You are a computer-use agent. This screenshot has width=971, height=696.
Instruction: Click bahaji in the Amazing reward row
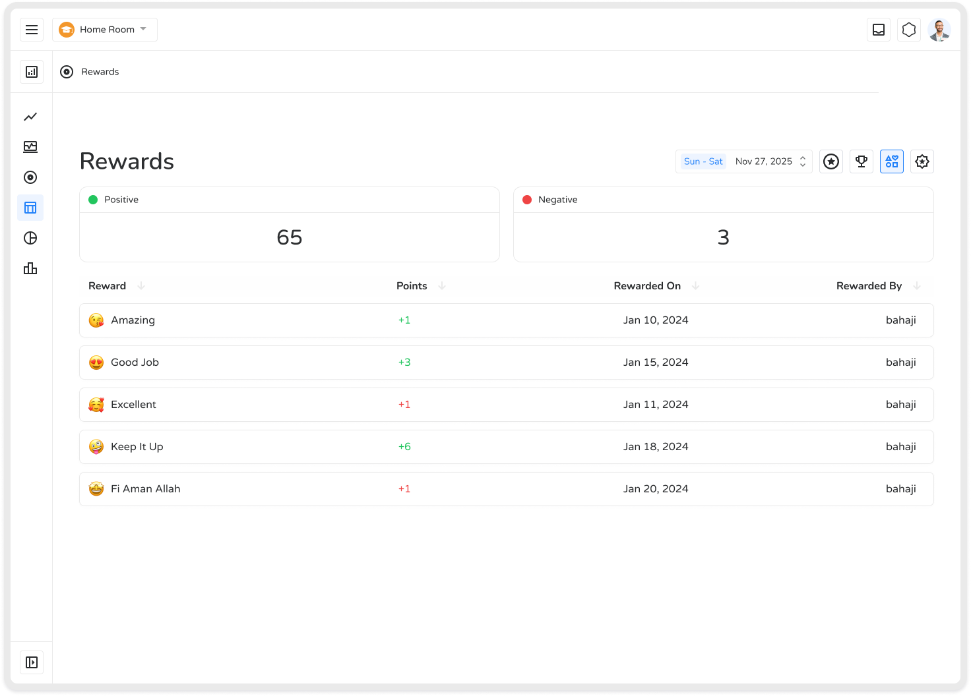click(901, 320)
